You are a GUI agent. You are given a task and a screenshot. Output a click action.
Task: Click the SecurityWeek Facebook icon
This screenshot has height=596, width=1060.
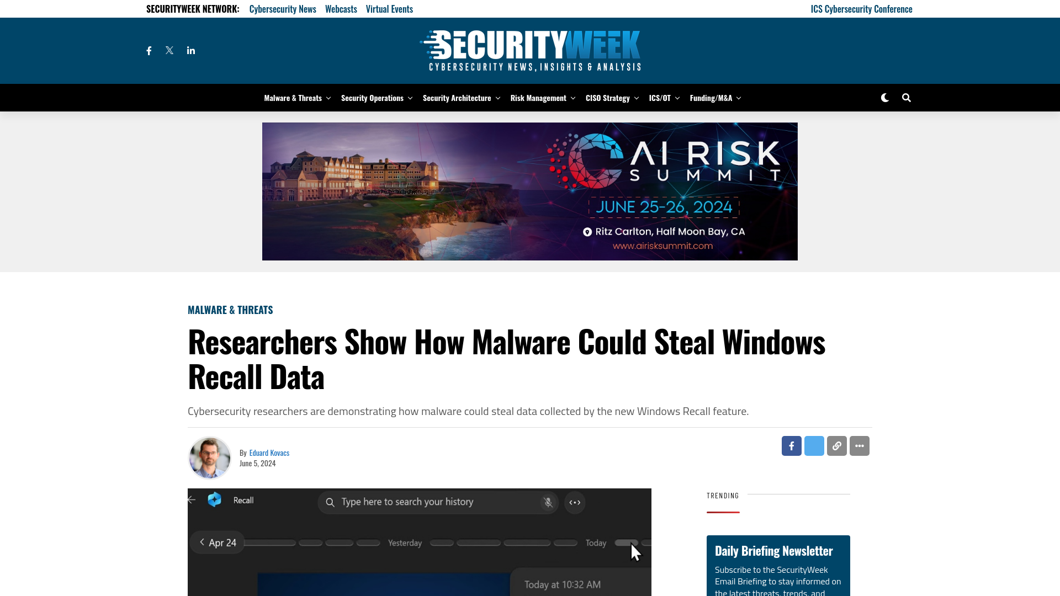tap(149, 50)
